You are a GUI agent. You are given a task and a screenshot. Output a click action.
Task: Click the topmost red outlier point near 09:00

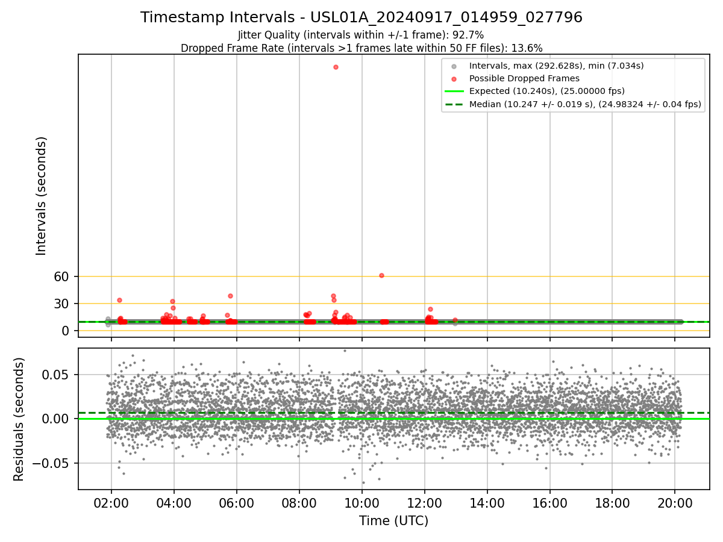tap(336, 67)
